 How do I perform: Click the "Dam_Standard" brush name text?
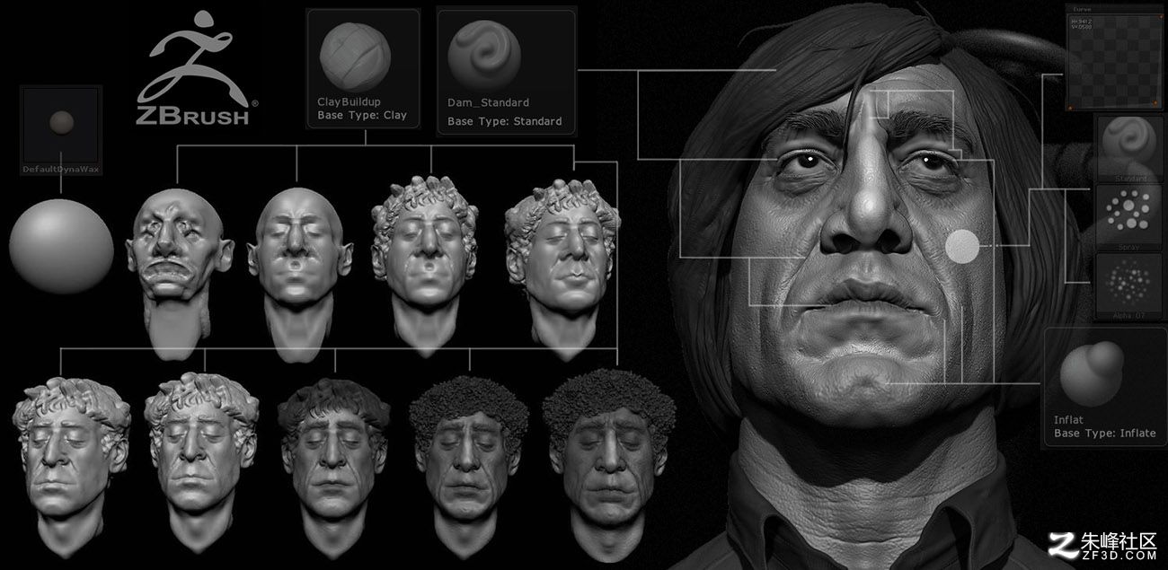pos(488,103)
